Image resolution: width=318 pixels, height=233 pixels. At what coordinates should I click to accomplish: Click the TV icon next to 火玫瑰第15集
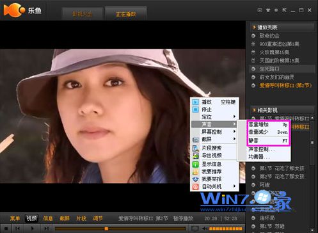pyautogui.click(x=253, y=52)
